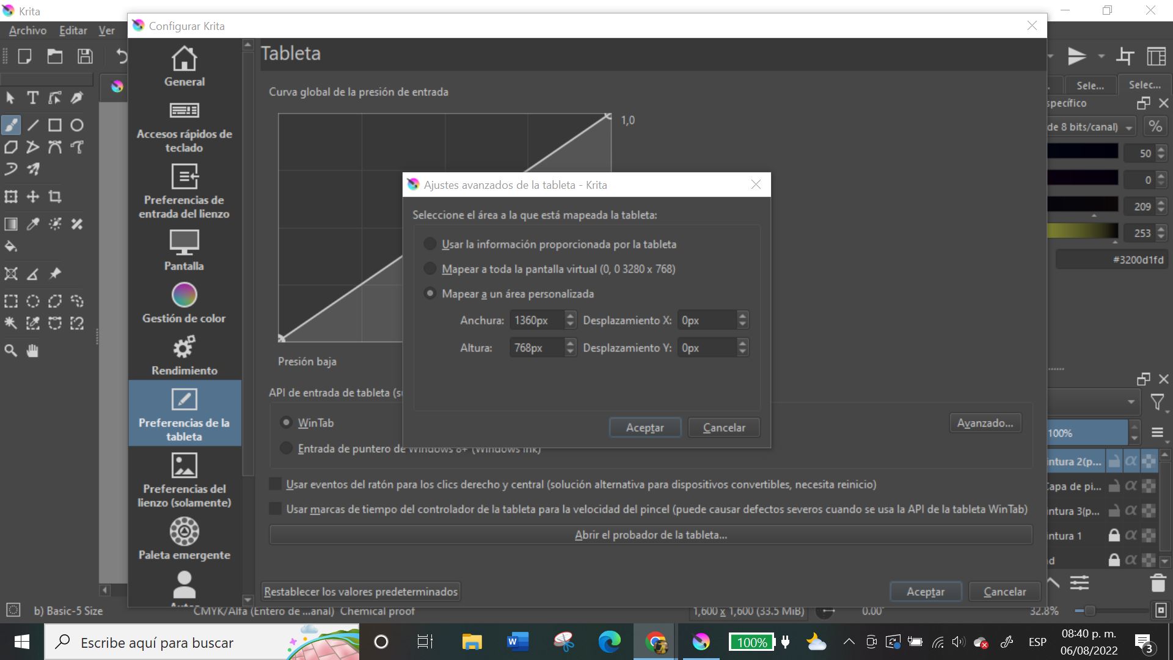Screen dimensions: 1173x660
Task: Select the Mapear a toda la pantalla virtual option
Action: pos(430,269)
